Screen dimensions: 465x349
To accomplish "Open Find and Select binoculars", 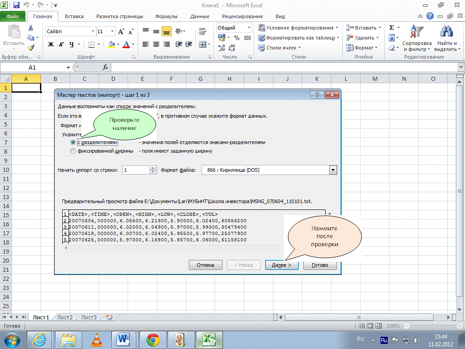I will (x=447, y=38).
